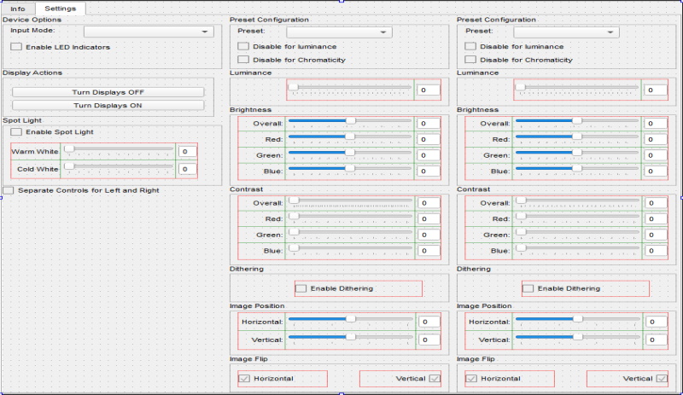683x395 pixels.
Task: Focus Contrast Overall value field, right column
Action: (x=656, y=203)
